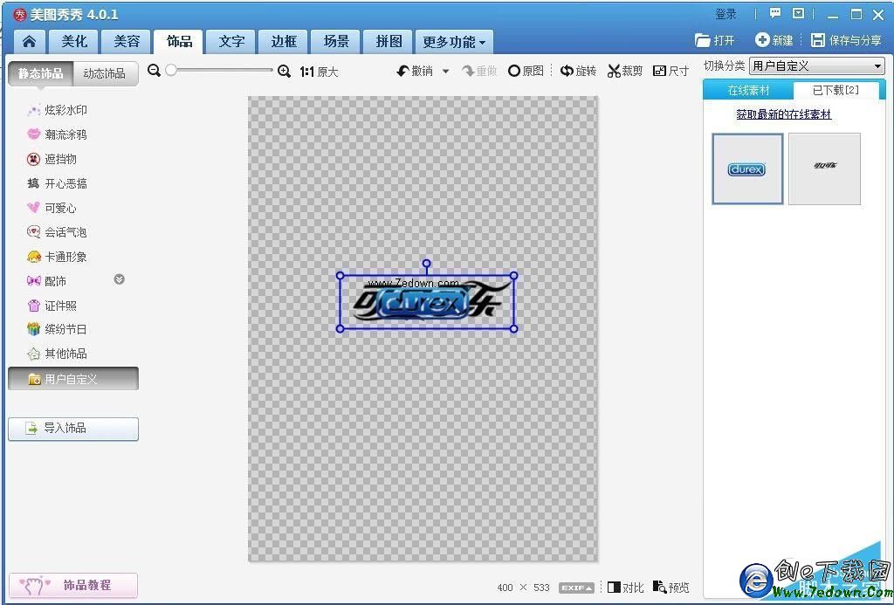This screenshot has height=605, width=894.
Task: Select 潮流涂鸦 sticker category
Action: coord(57,134)
